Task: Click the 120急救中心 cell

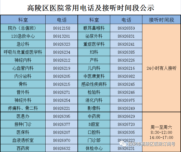Action: point(23,36)
